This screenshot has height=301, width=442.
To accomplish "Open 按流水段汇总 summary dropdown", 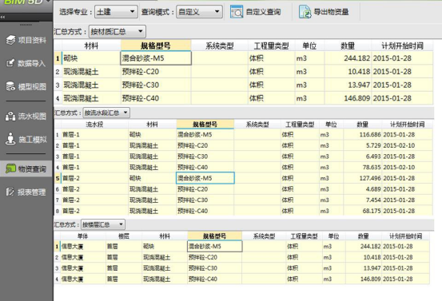I will pos(106,113).
